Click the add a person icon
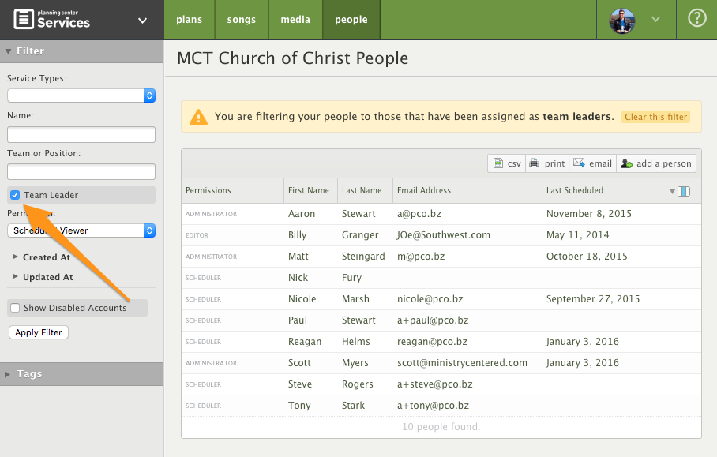This screenshot has width=717, height=457. tap(656, 163)
